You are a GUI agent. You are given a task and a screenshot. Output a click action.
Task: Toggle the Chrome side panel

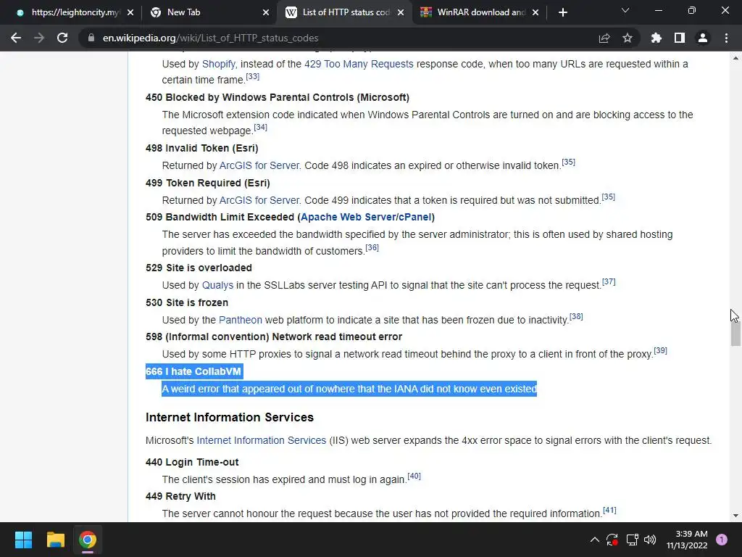pyautogui.click(x=680, y=38)
